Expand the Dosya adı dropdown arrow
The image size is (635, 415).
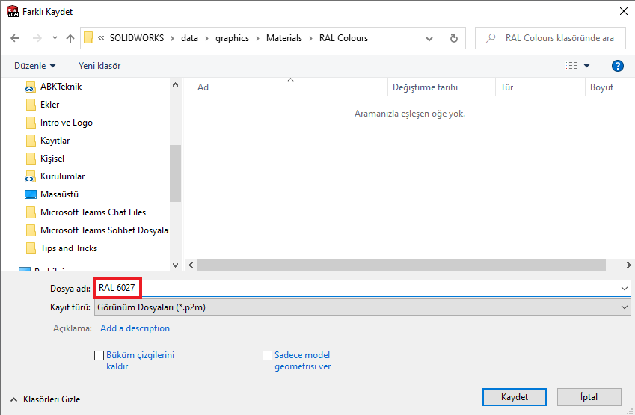coord(624,288)
